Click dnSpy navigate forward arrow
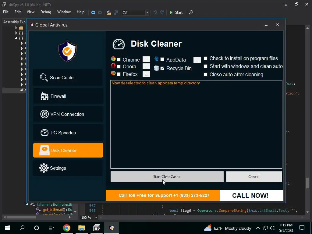This screenshot has width=312, height=234. (100, 12)
